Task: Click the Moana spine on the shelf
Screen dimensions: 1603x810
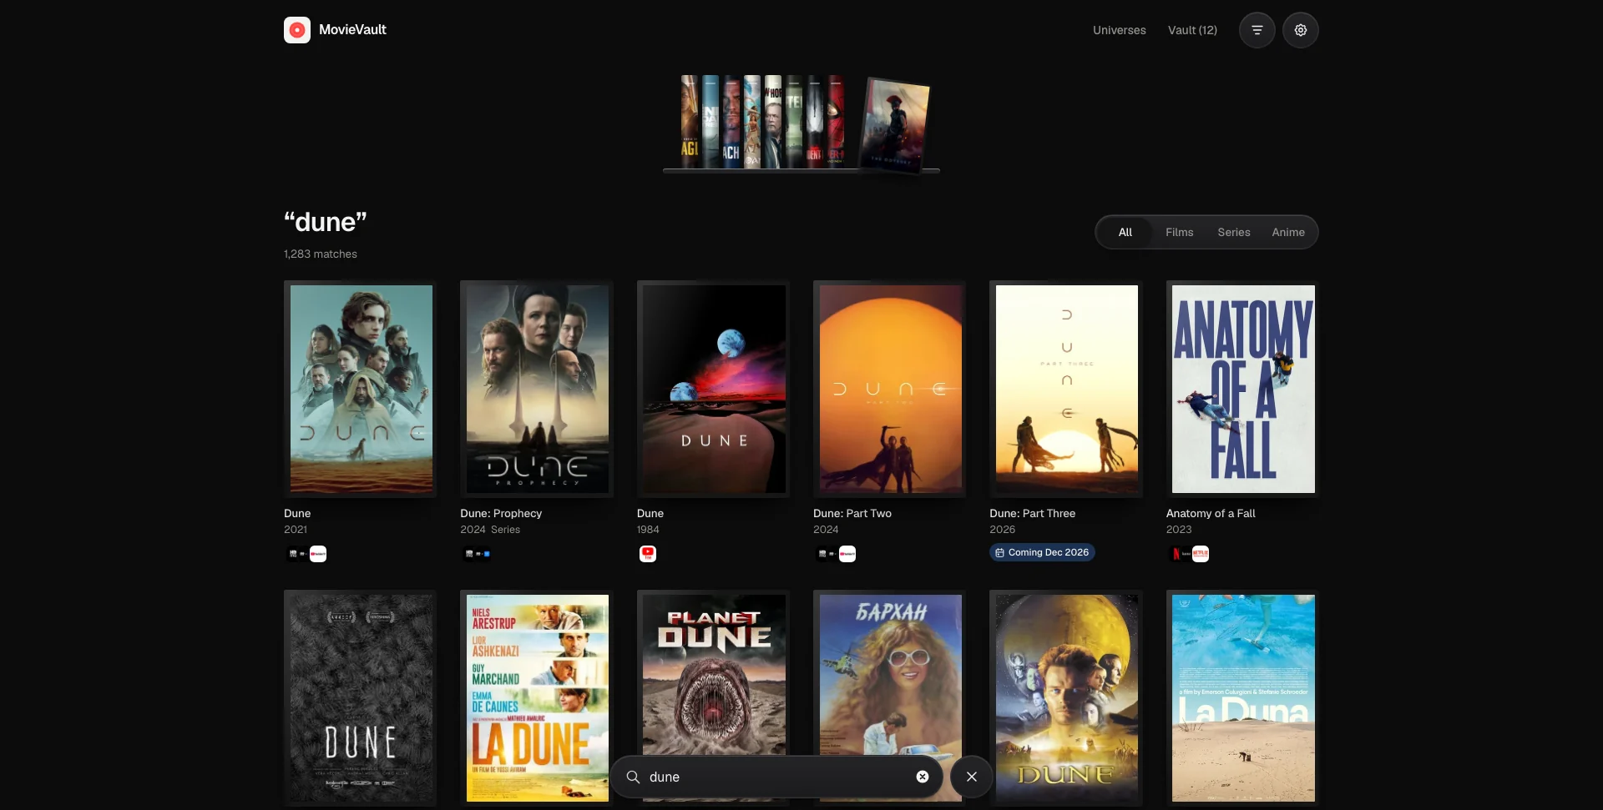Action: coord(752,122)
